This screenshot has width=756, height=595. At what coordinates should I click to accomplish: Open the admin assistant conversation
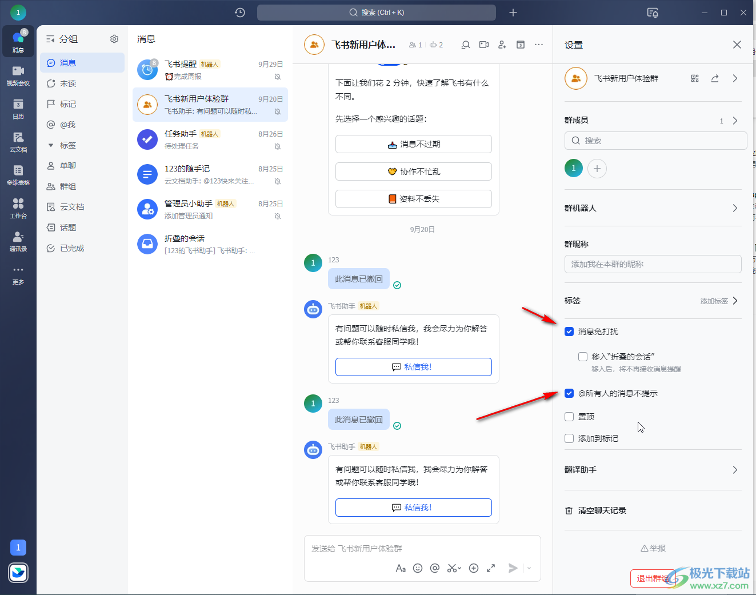click(210, 209)
